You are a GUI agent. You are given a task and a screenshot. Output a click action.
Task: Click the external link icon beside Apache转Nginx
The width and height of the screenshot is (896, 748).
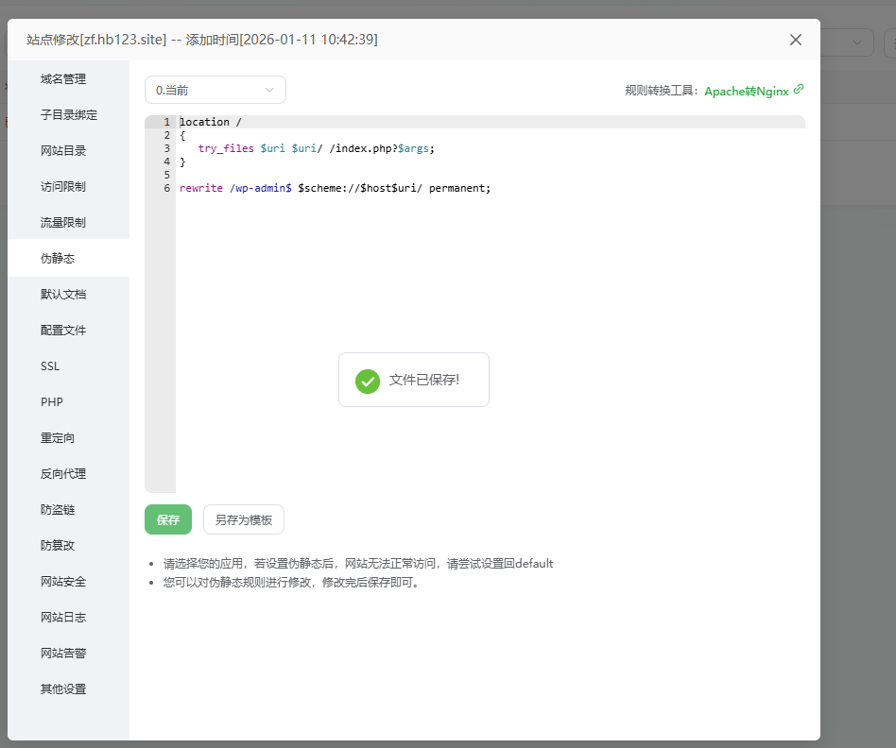pyautogui.click(x=799, y=90)
